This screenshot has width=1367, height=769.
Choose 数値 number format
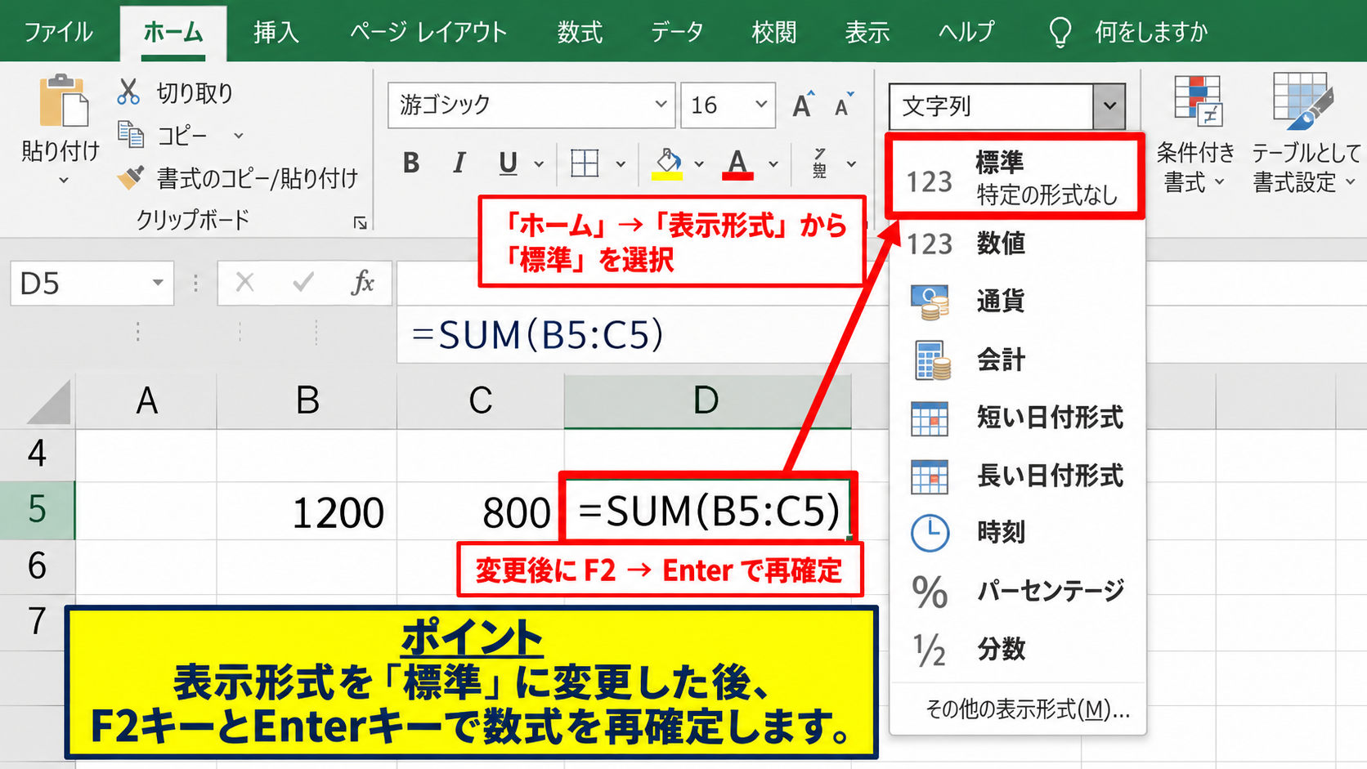pos(1017,244)
